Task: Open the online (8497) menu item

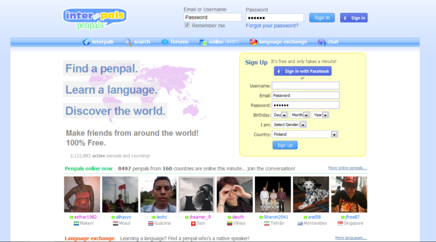Action: click(219, 42)
